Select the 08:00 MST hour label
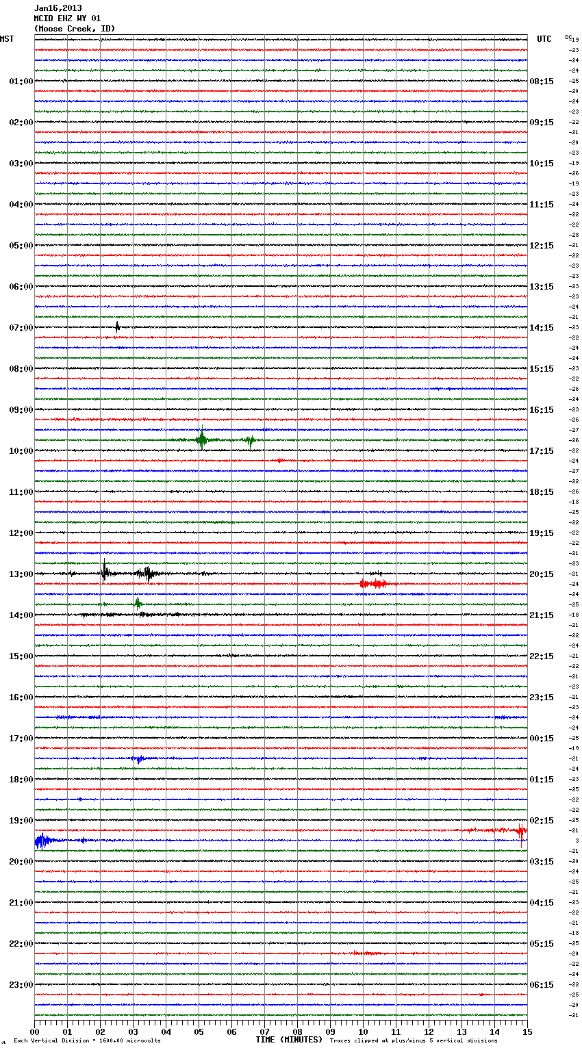582x1050 pixels. click(x=21, y=369)
